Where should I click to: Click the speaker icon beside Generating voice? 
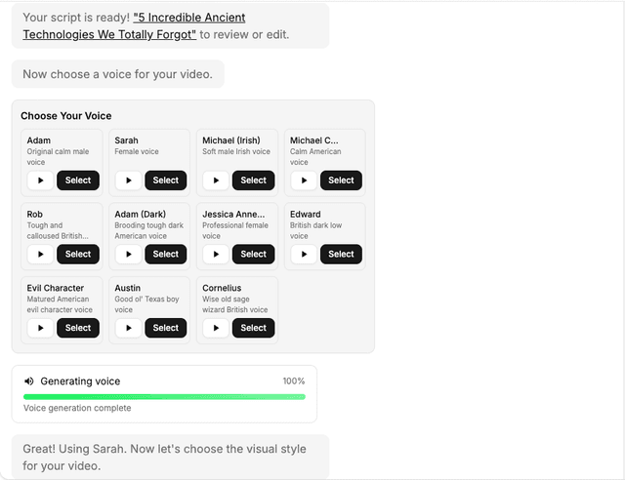click(29, 381)
